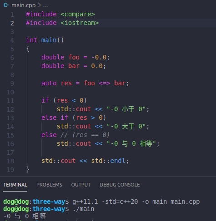Click line number 9 in gutter
Image resolution: width=216 pixels, height=221 pixels.
point(12,83)
